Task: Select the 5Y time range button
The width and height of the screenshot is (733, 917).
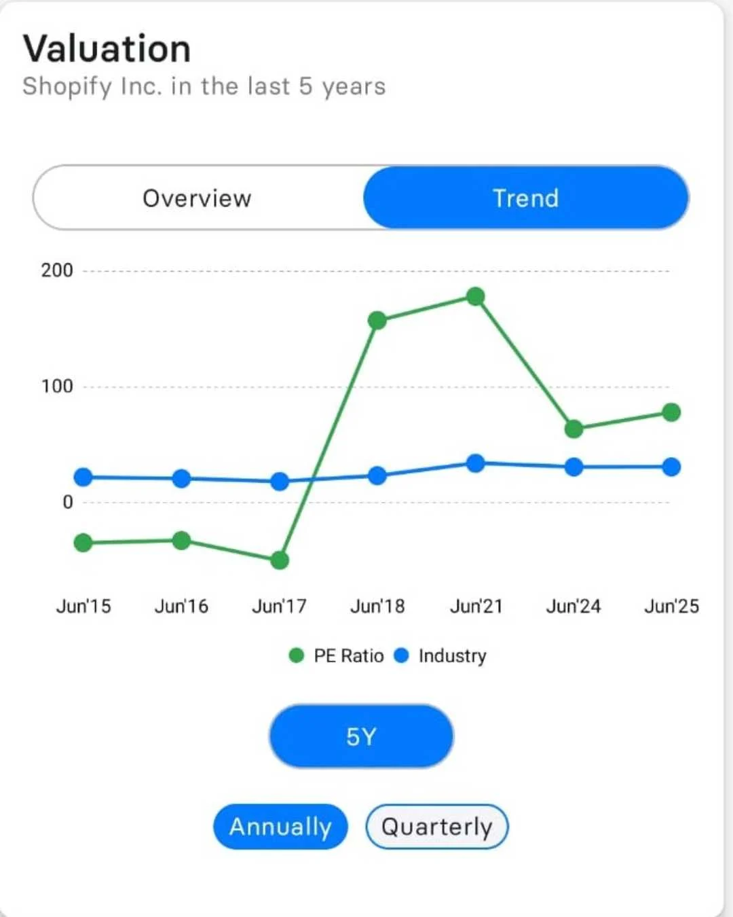Action: (x=361, y=736)
